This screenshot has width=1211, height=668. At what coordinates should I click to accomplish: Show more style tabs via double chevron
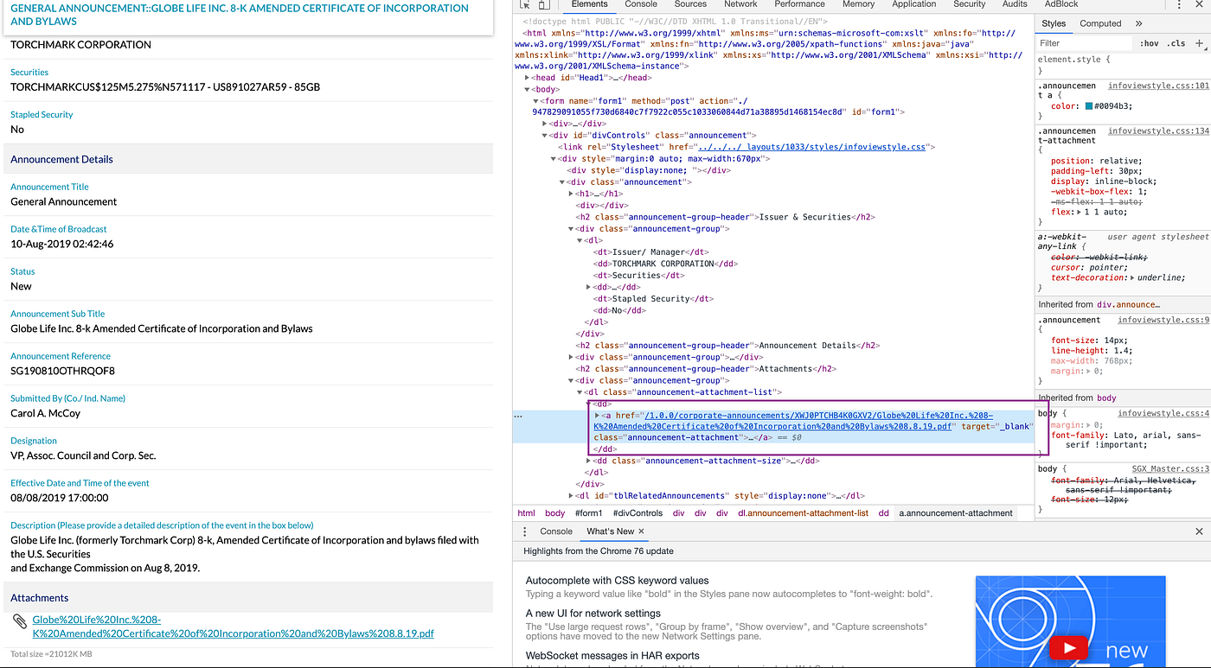[x=1138, y=23]
